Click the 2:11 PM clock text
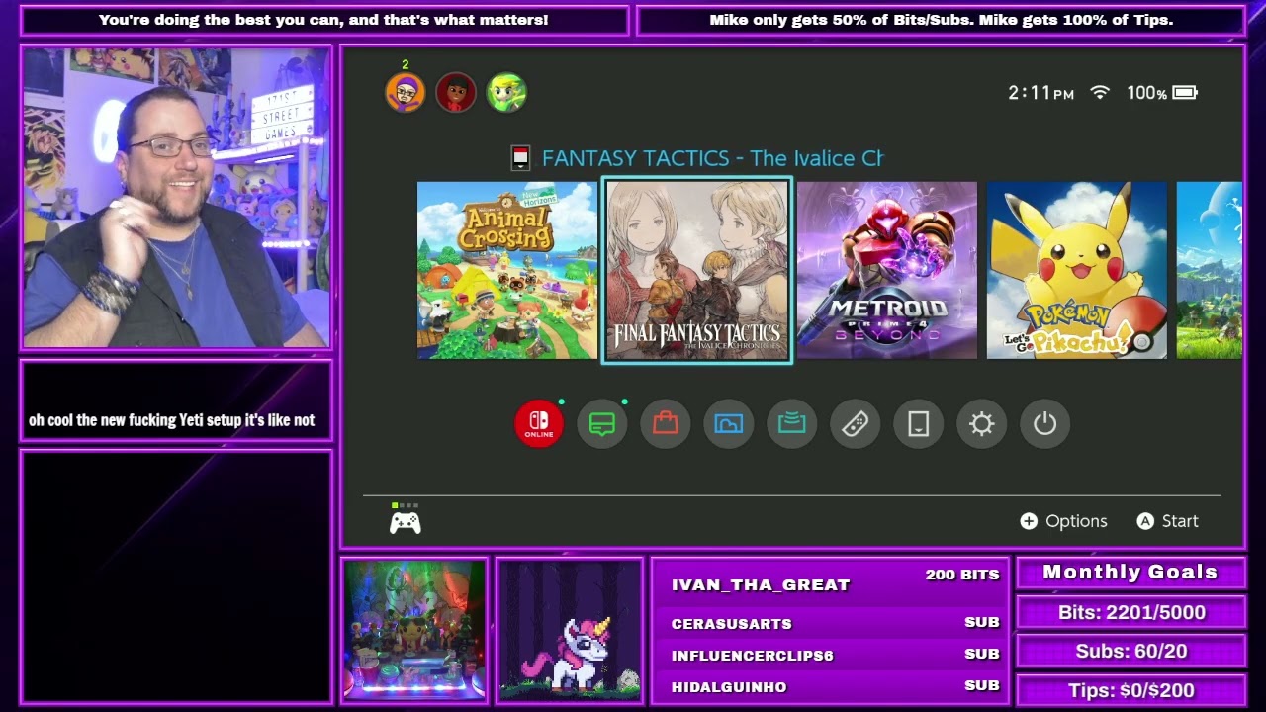The image size is (1266, 712). pos(1040,93)
